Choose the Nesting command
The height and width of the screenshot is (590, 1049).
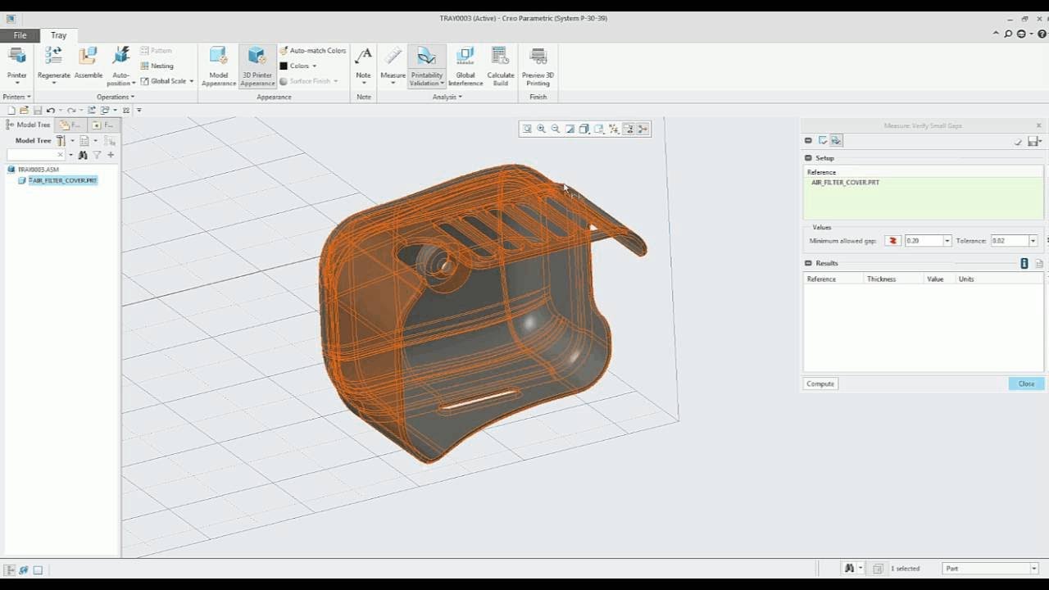tap(157, 66)
